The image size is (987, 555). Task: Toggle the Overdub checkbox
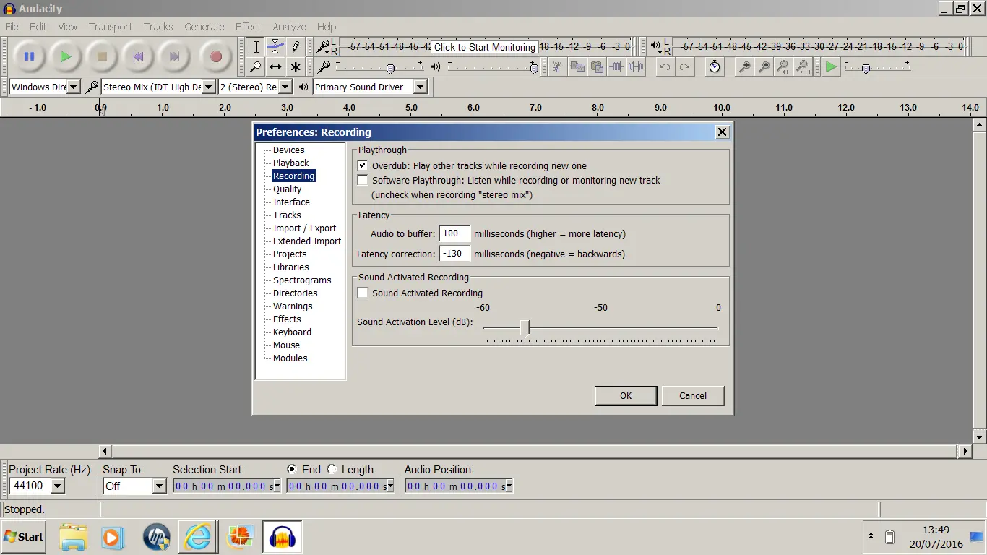point(363,165)
